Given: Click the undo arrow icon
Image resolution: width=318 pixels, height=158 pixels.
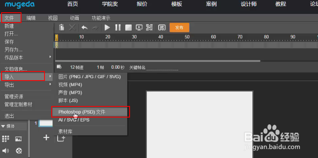Looking at the screenshot, I should click(84, 27).
